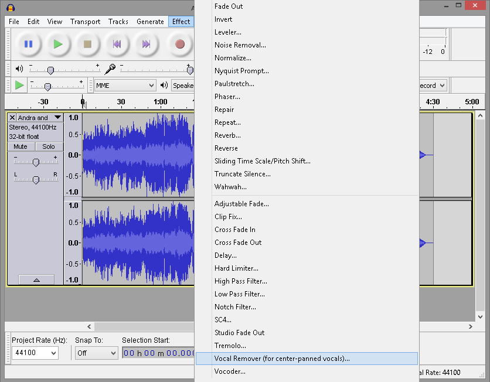Viewport: 490px width, 382px height.
Task: Click the small Play-at-speed icon
Action: click(x=19, y=86)
